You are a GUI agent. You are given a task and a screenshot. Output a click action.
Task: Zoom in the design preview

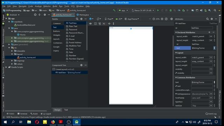click(162, 19)
